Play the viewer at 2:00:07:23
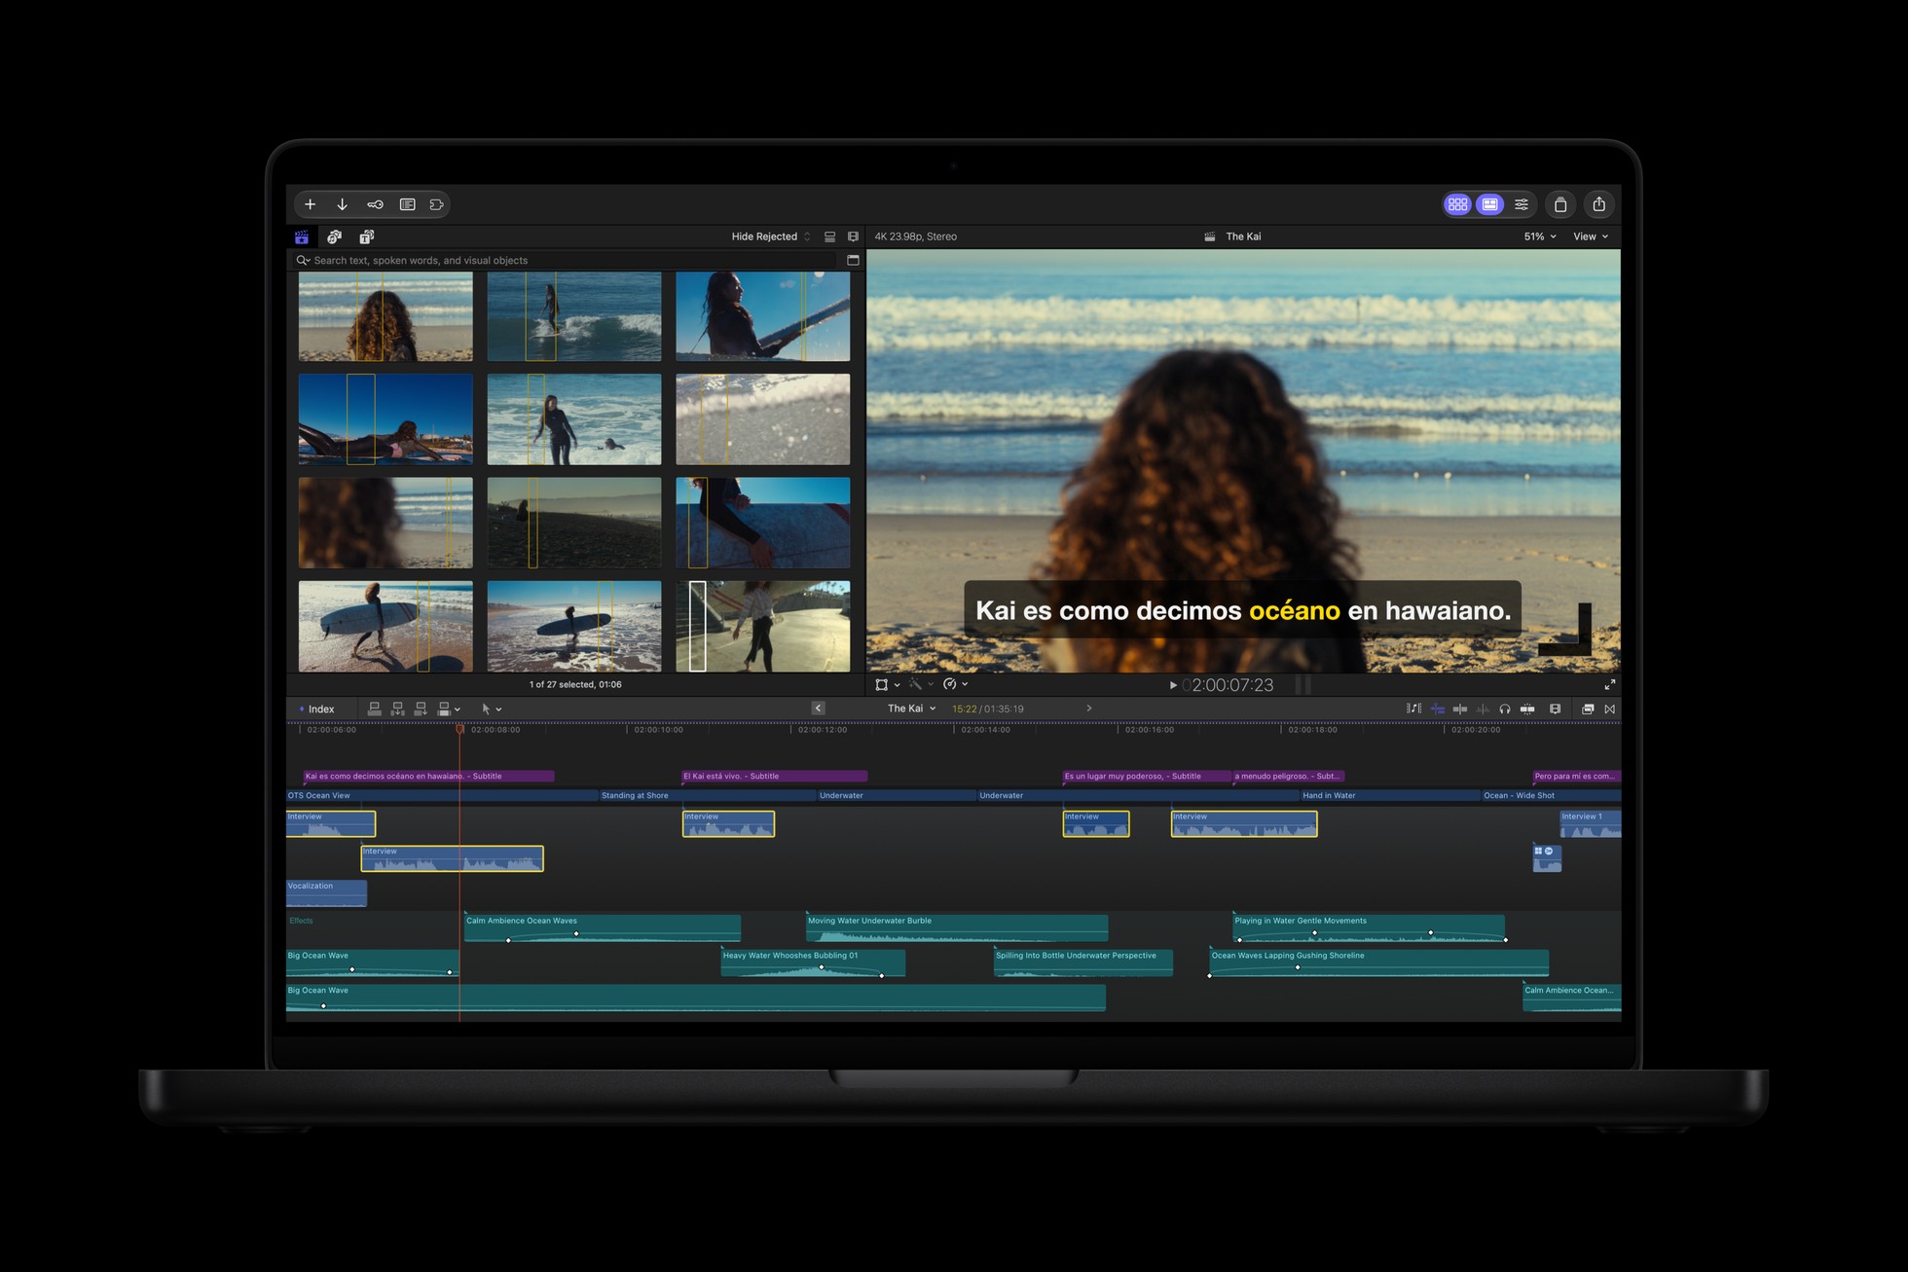 click(1173, 685)
